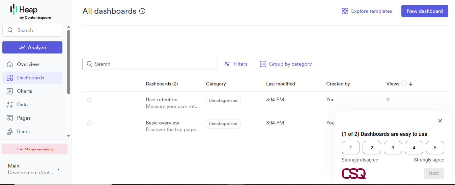Viewport: 455px width, 185px height.
Task: Star the User retention dashboard
Action: (x=89, y=100)
